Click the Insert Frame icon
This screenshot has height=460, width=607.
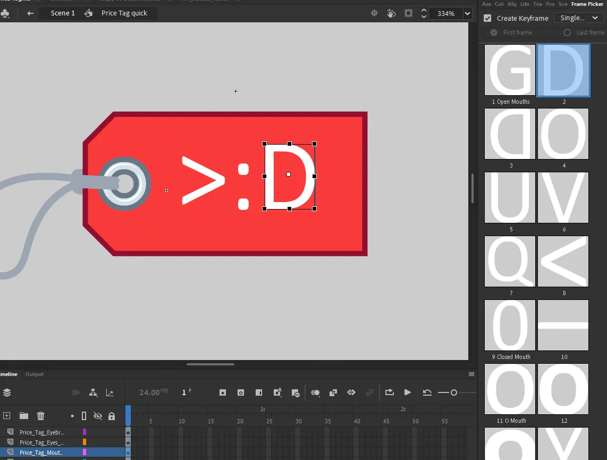point(259,392)
